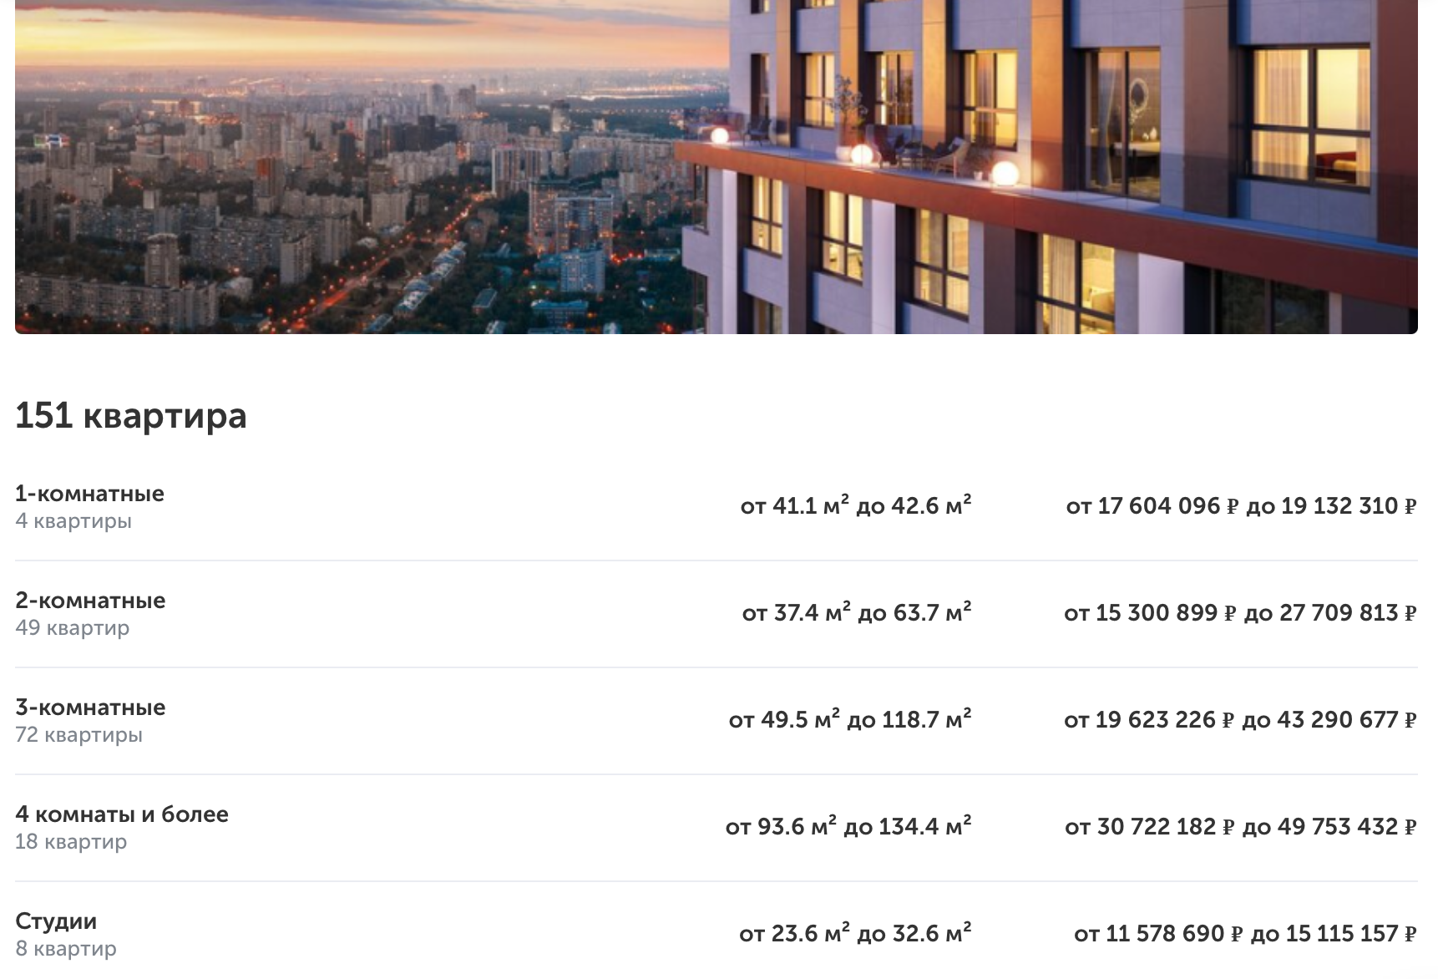
Task: Click the "4 квартиры" count label
Action: [73, 521]
